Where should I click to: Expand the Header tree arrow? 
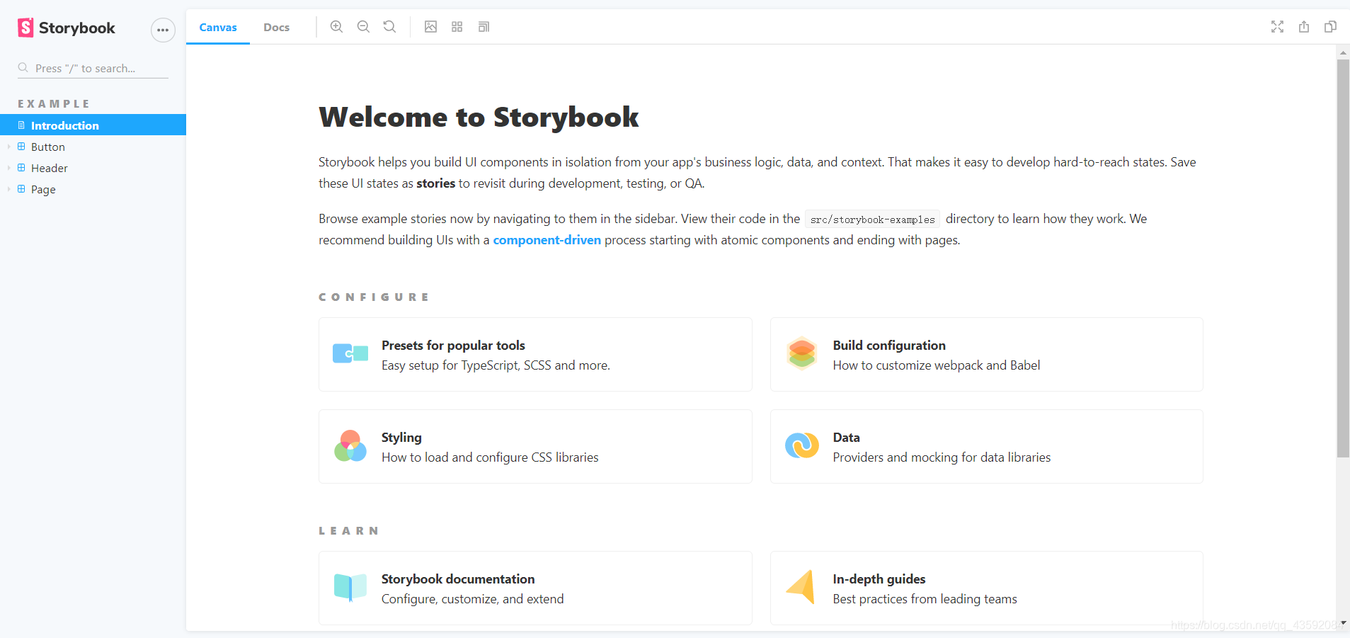point(8,168)
